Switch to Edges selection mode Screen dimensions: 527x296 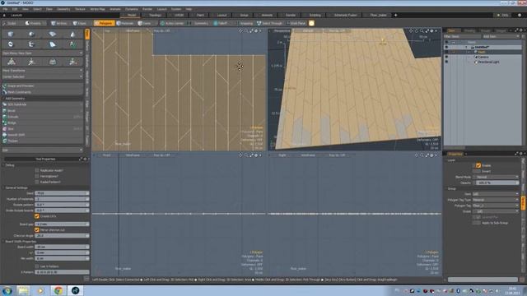tap(80, 23)
